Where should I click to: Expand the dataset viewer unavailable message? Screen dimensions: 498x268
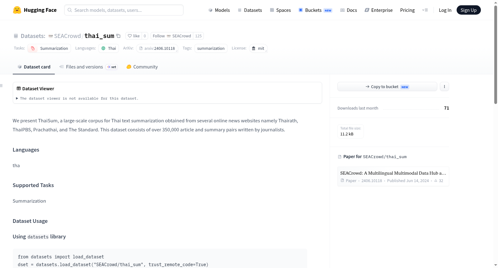coord(78,98)
